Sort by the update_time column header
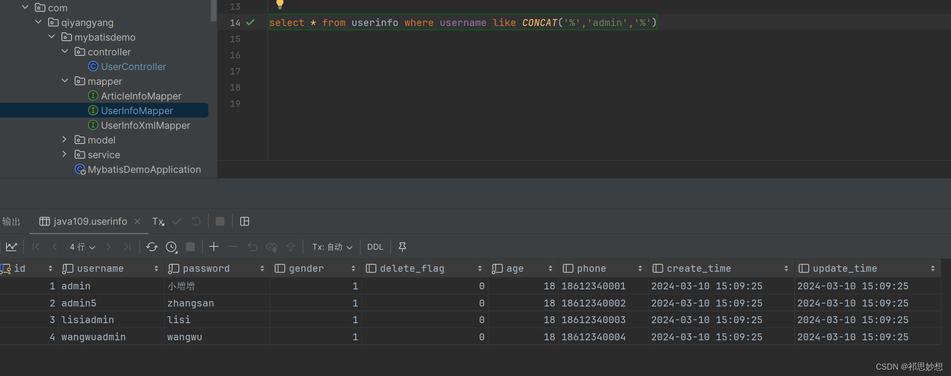 tap(867, 268)
